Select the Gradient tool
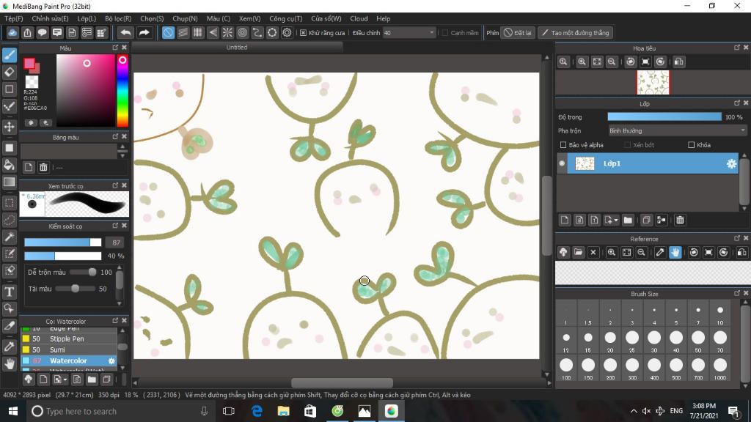The height and width of the screenshot is (422, 751). pyautogui.click(x=9, y=182)
